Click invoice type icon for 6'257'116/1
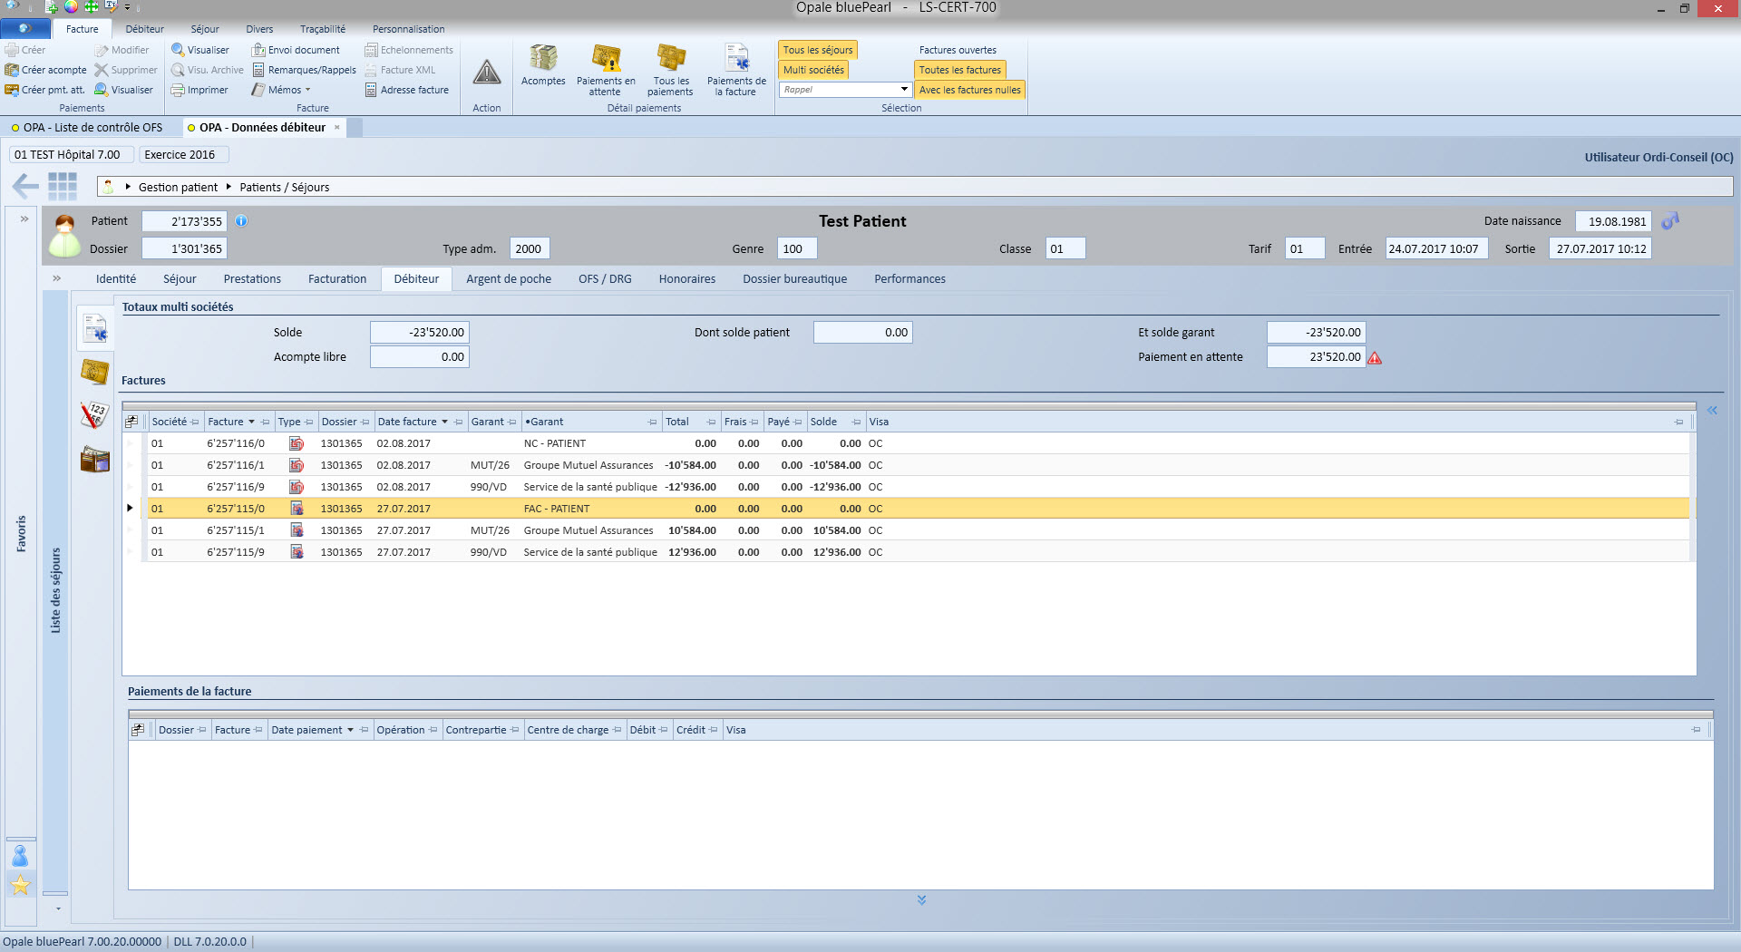Image resolution: width=1741 pixels, height=952 pixels. point(297,465)
